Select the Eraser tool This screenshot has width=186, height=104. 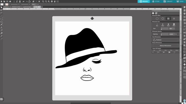[x=1, y=33]
